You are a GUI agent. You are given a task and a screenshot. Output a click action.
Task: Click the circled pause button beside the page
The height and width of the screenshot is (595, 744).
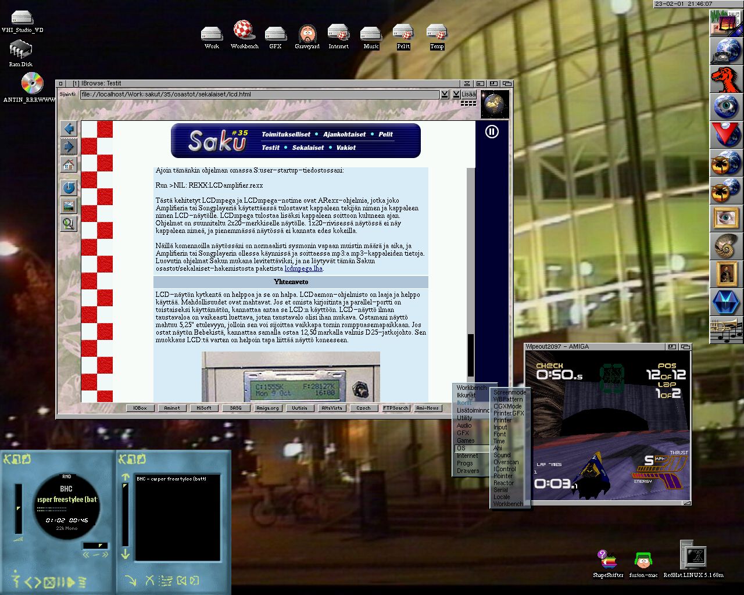[x=492, y=132]
